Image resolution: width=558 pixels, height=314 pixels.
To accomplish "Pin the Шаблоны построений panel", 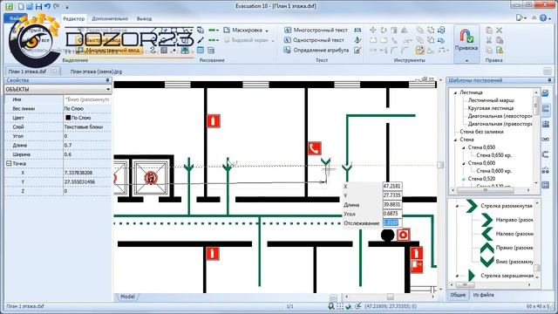I will (x=549, y=80).
